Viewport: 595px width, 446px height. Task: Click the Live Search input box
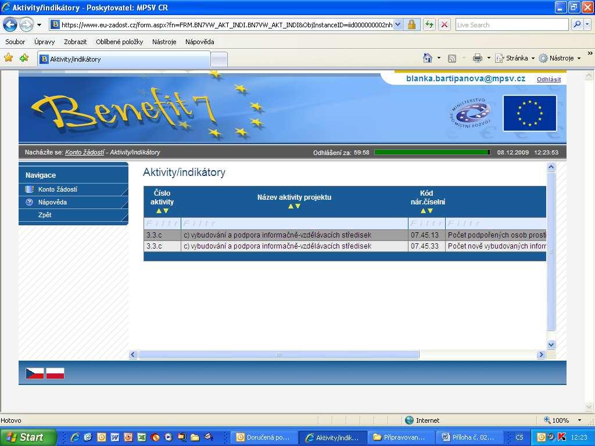(511, 25)
